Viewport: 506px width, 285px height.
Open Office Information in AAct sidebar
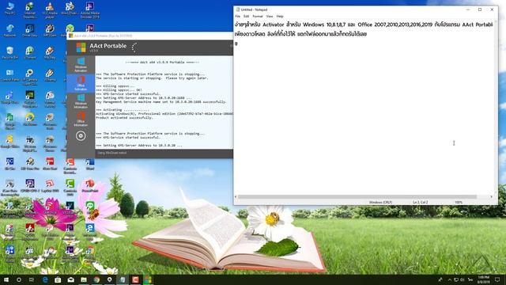[81, 120]
